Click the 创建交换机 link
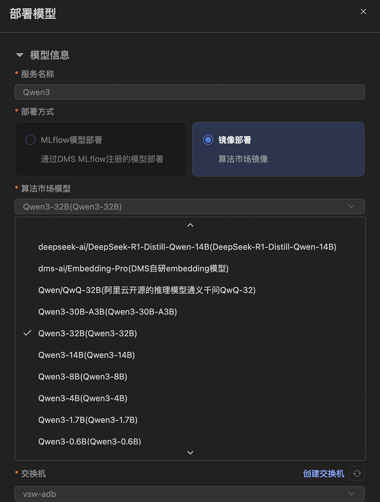 323,473
